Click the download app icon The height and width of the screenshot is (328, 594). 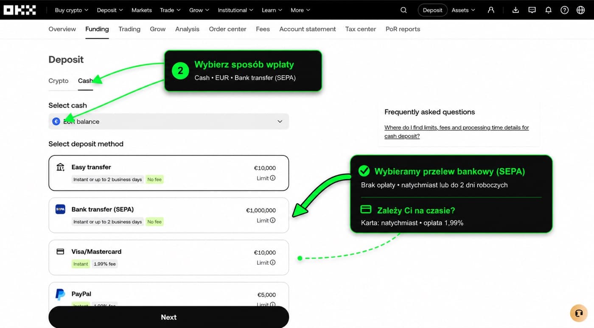point(516,10)
